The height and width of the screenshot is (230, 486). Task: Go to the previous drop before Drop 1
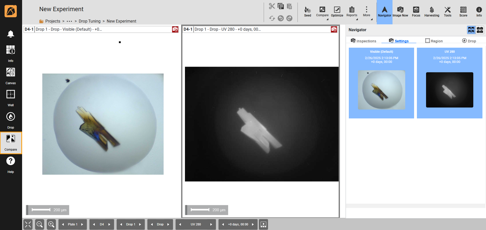tap(121, 224)
